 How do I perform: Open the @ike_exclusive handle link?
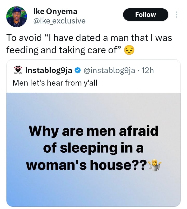coord(59,21)
